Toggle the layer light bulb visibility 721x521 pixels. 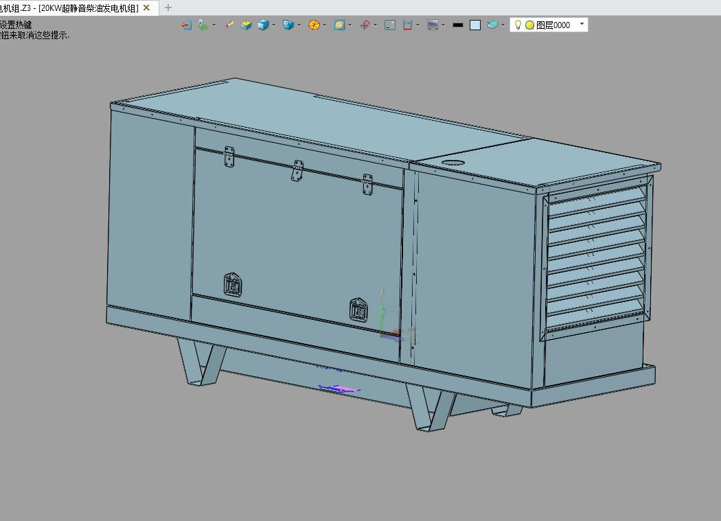coord(518,25)
